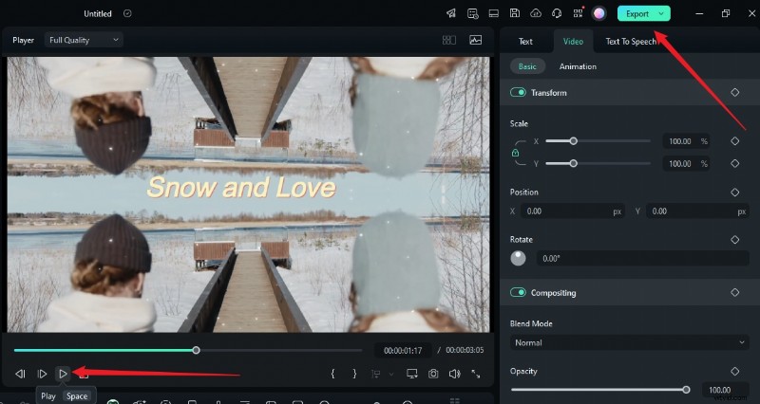Save project with the floppy disk icon
The height and width of the screenshot is (404, 760).
pyautogui.click(x=515, y=13)
